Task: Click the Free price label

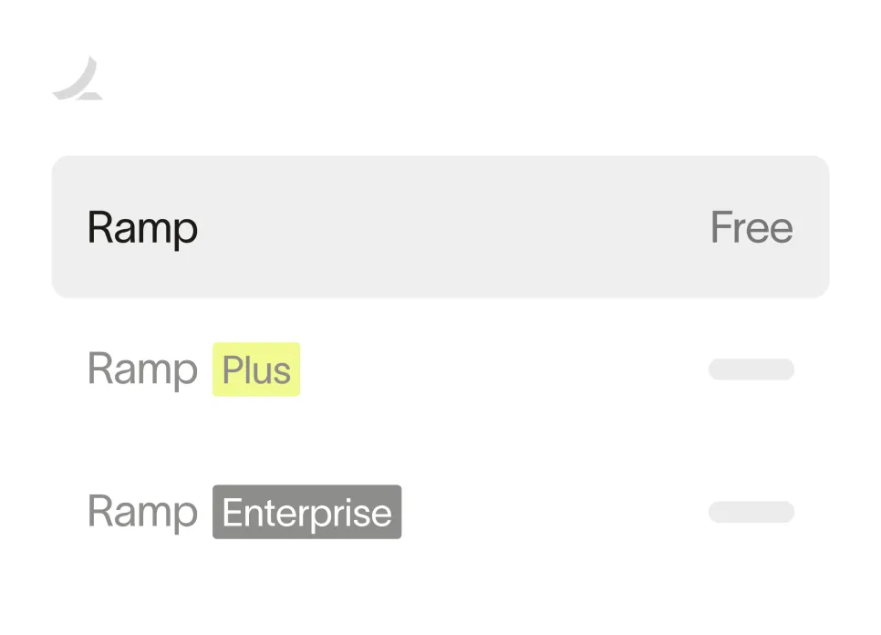Action: (751, 227)
